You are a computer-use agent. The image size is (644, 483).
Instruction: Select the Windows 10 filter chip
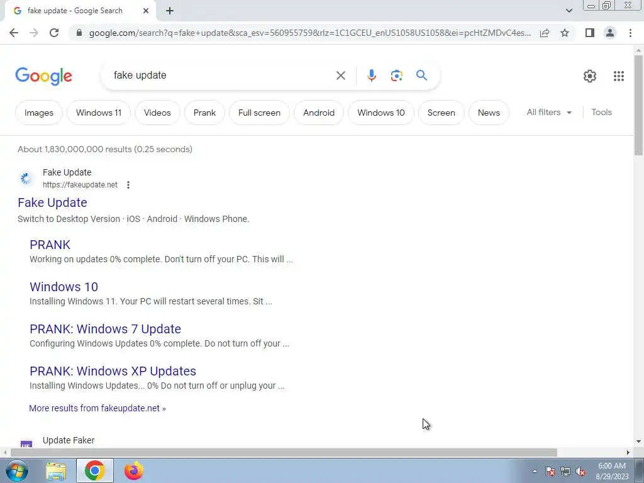tap(380, 113)
